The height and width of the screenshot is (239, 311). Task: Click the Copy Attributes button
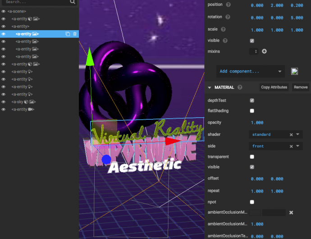click(274, 87)
